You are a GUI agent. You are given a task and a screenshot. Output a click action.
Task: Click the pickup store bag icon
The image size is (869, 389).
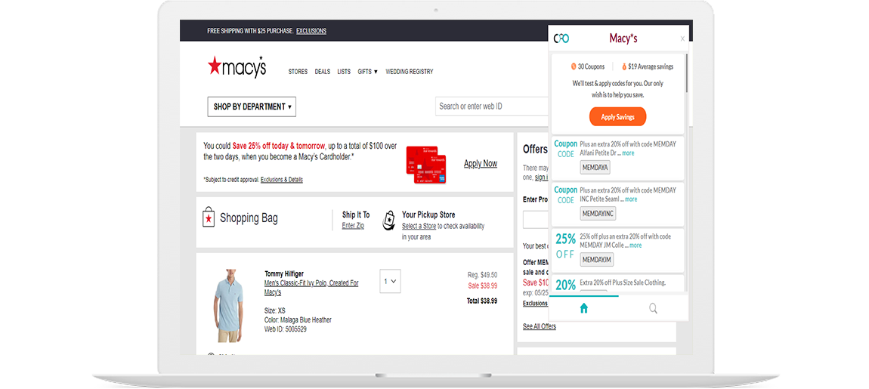(x=389, y=220)
